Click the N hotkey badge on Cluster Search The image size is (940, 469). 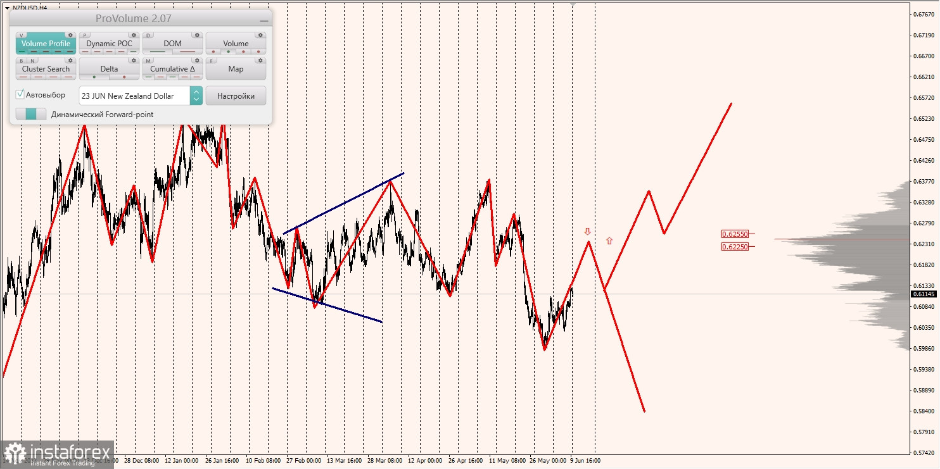(31, 61)
